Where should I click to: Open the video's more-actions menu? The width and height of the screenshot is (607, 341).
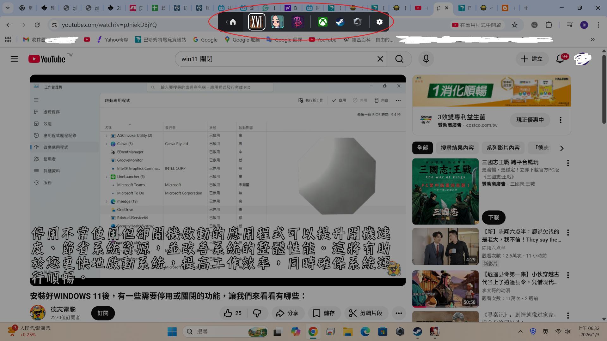pyautogui.click(x=399, y=313)
